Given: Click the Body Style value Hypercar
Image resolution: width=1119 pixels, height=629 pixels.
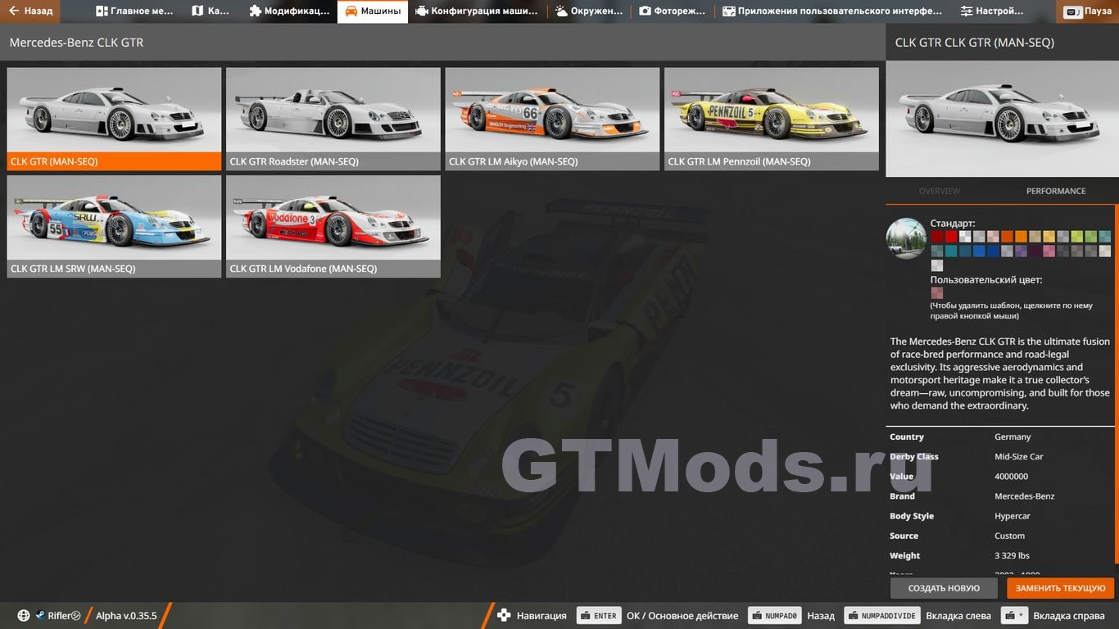Looking at the screenshot, I should click(x=1013, y=516).
